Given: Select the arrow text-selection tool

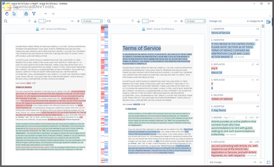Looking at the screenshot, I should point(14,14).
